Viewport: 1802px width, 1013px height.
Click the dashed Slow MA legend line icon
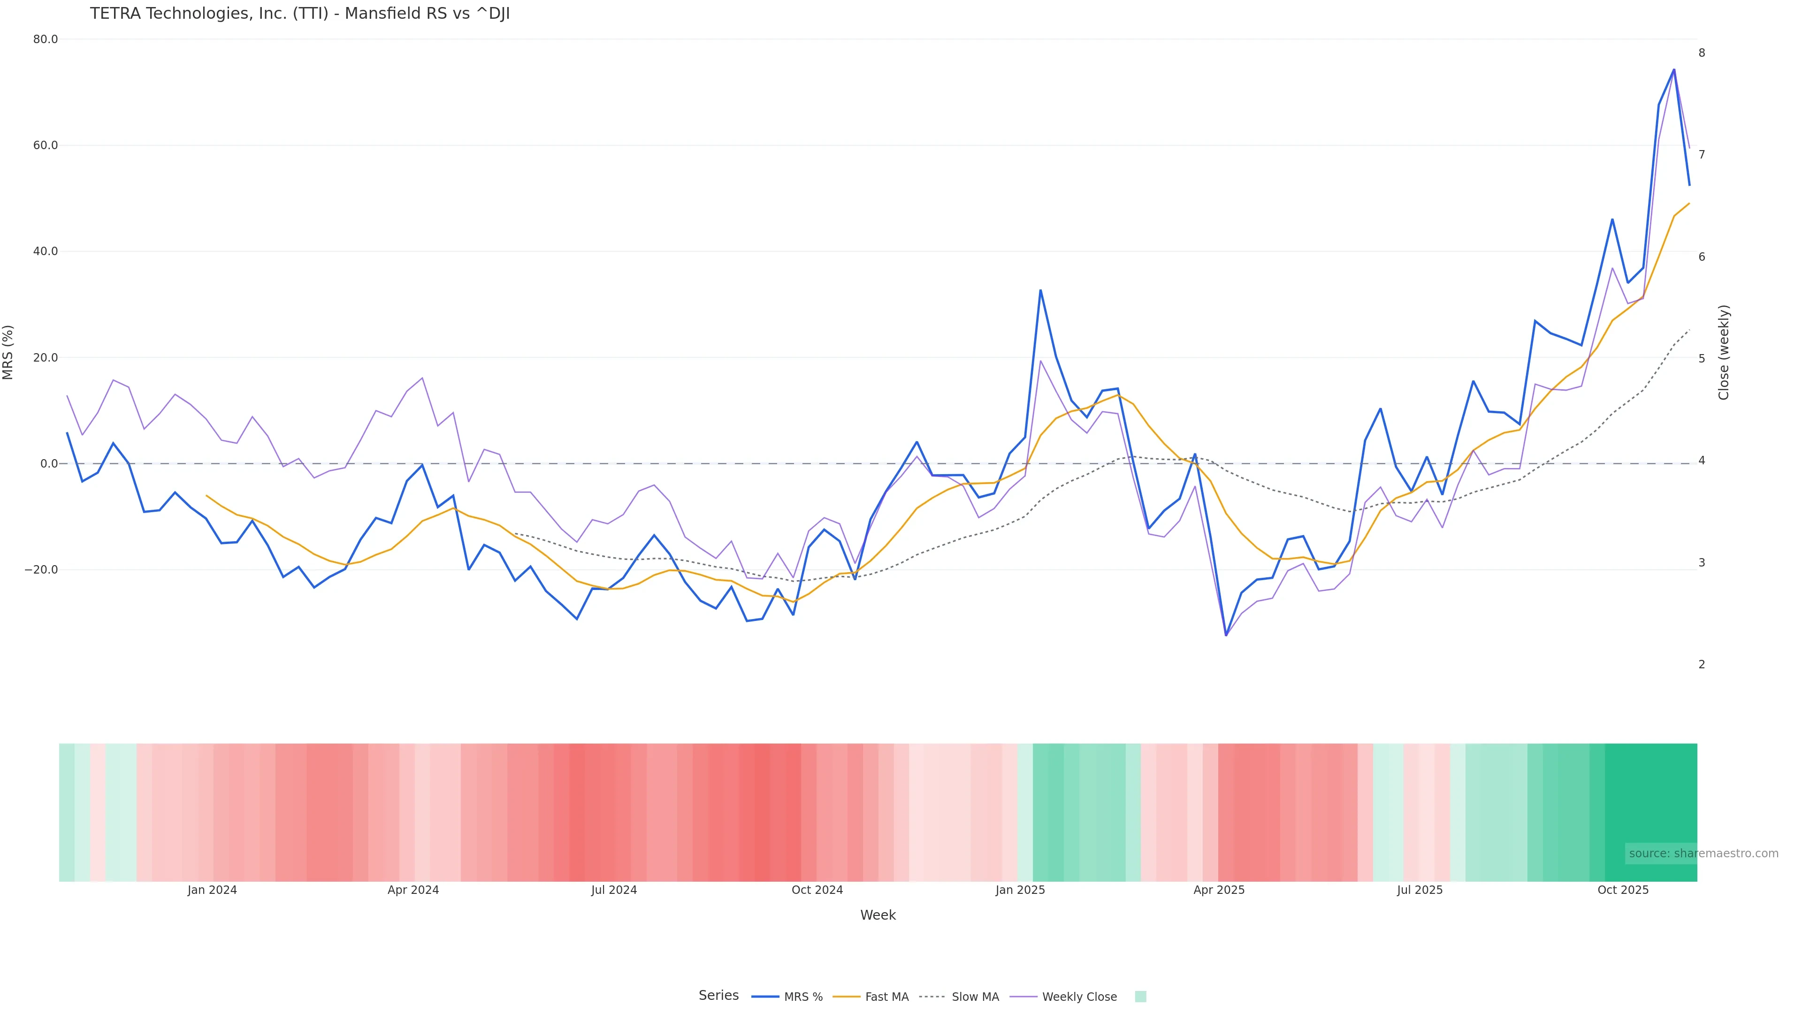[x=932, y=997]
